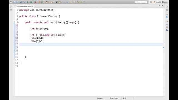178x100 pixels.
Task: Click the highlighted empty line 12
Action: pyautogui.click(x=91, y=44)
